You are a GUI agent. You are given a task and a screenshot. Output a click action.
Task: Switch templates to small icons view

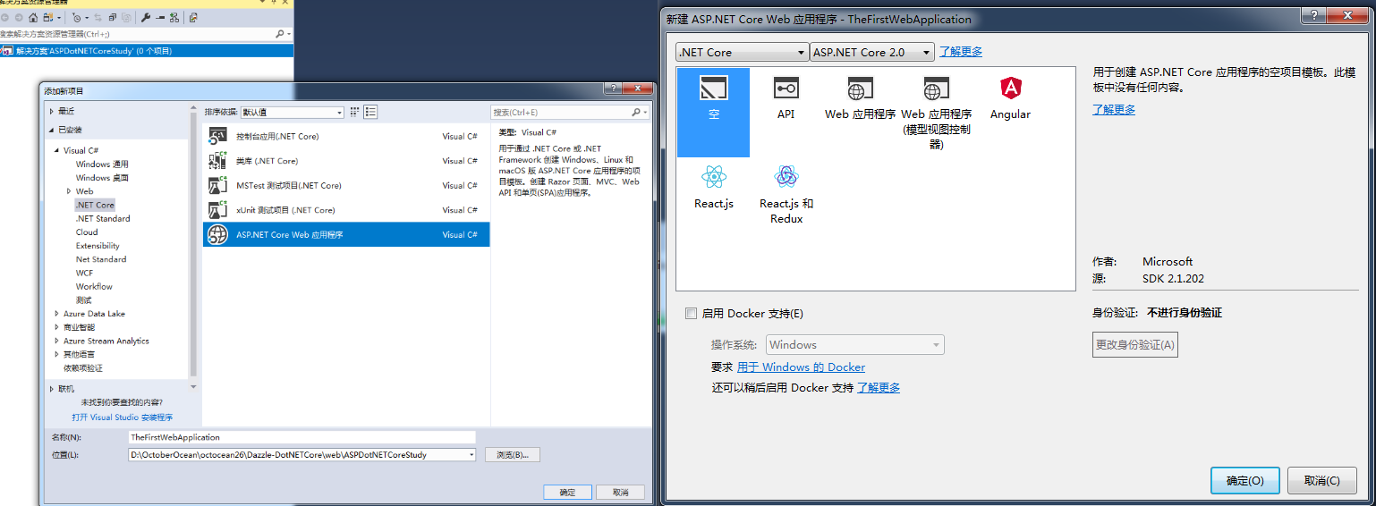[x=354, y=112]
